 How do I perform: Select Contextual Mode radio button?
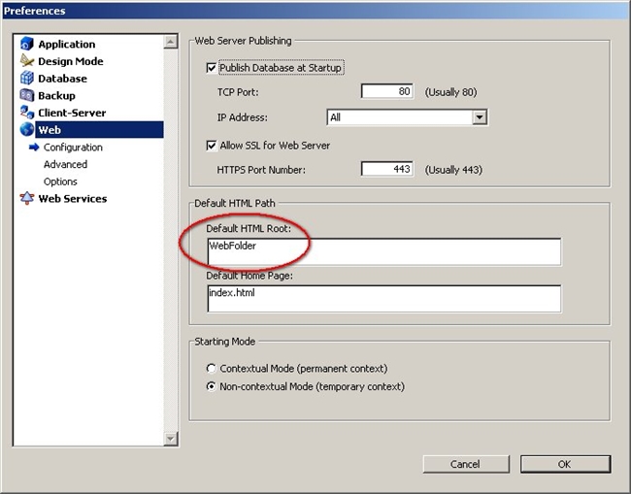211,369
